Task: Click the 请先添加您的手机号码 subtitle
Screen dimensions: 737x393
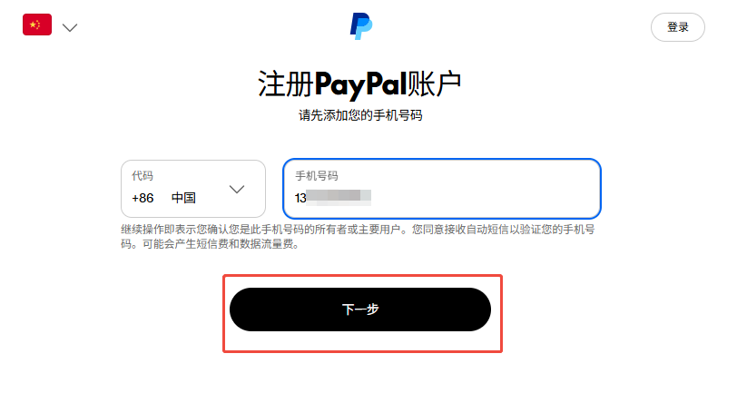Action: click(x=360, y=115)
